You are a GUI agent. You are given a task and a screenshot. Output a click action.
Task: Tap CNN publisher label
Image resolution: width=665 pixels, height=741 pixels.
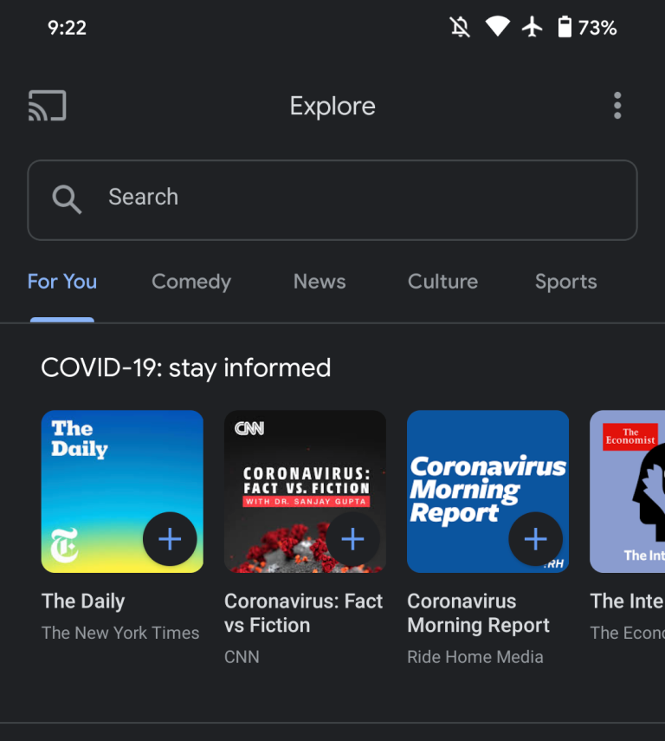(x=242, y=657)
